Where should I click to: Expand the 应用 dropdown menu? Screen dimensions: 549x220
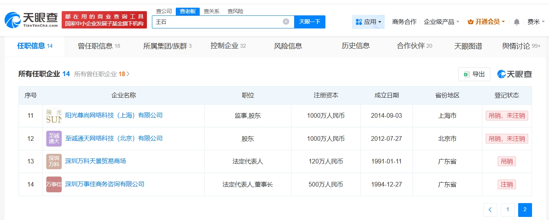[368, 22]
